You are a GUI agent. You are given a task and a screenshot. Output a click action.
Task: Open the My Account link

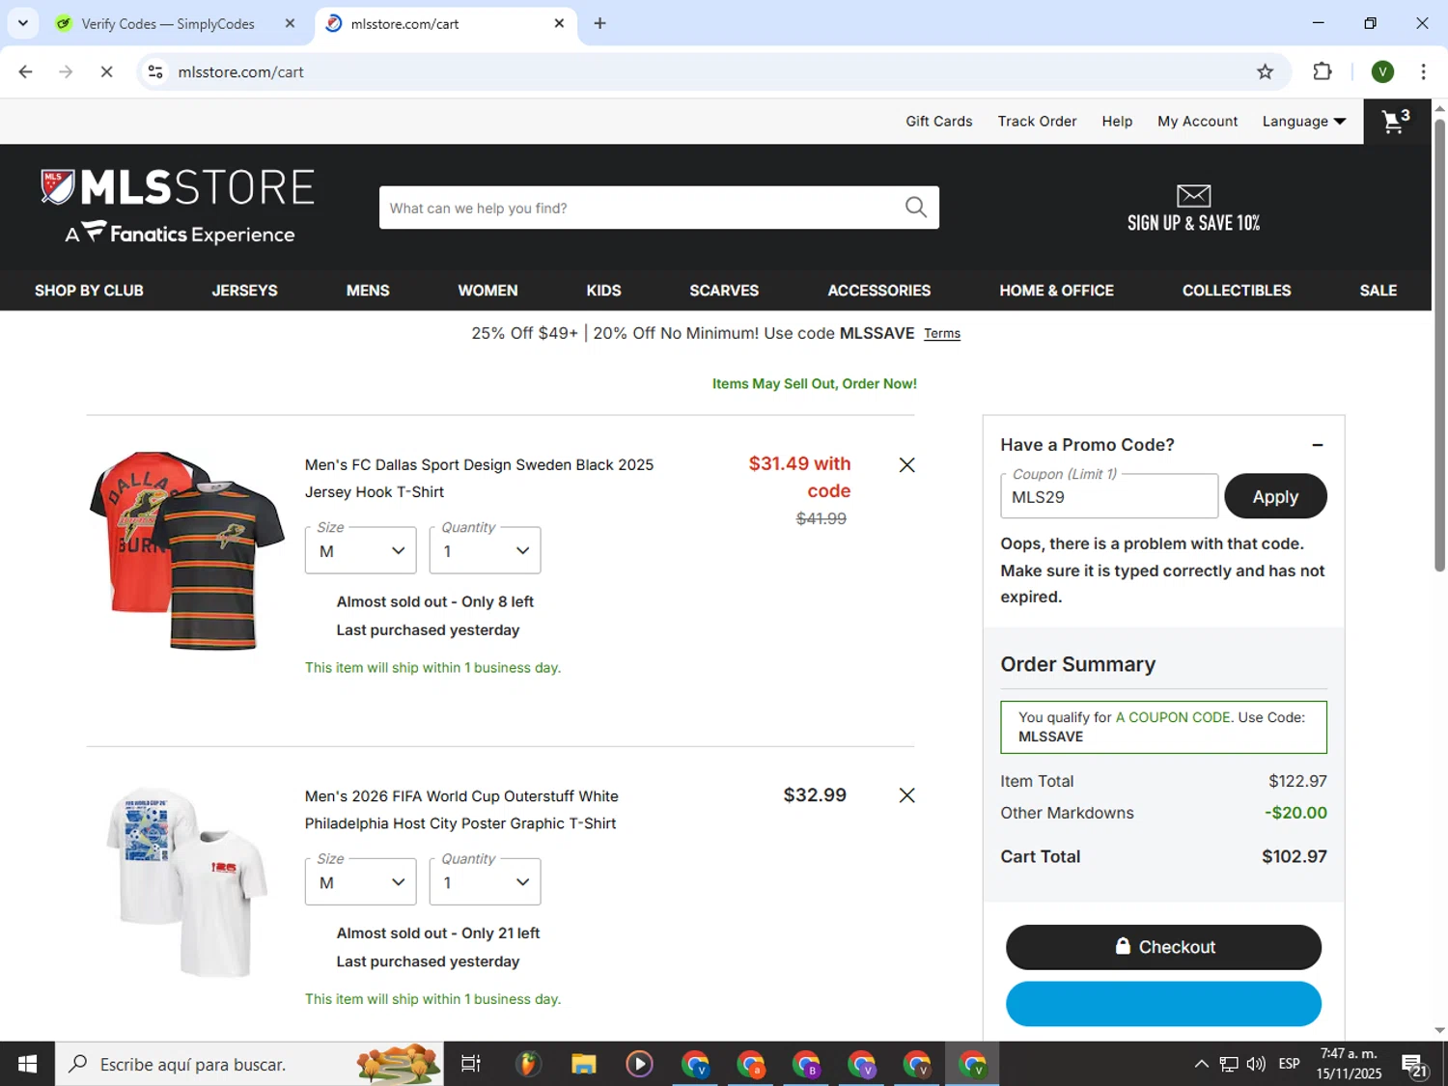point(1197,121)
